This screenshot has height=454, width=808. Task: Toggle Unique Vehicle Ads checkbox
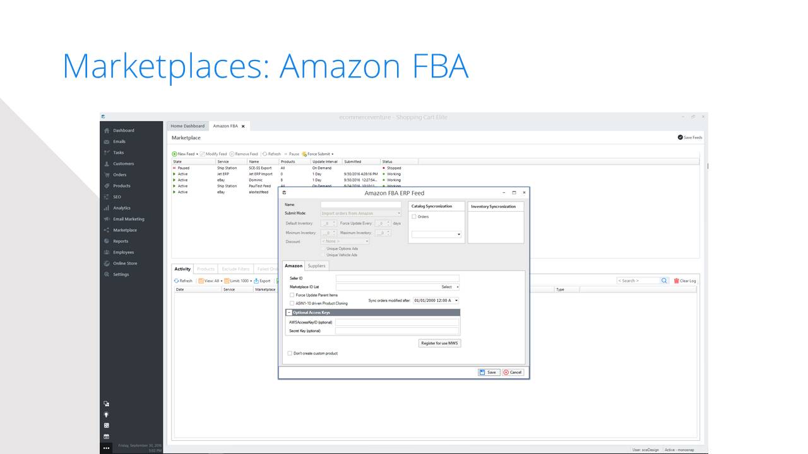[x=323, y=255]
